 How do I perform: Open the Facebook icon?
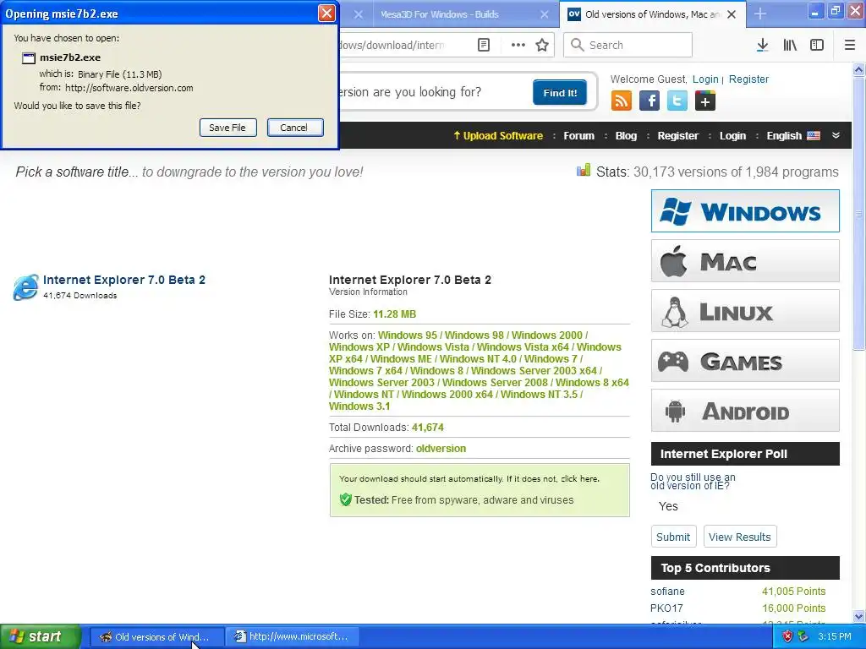click(649, 101)
